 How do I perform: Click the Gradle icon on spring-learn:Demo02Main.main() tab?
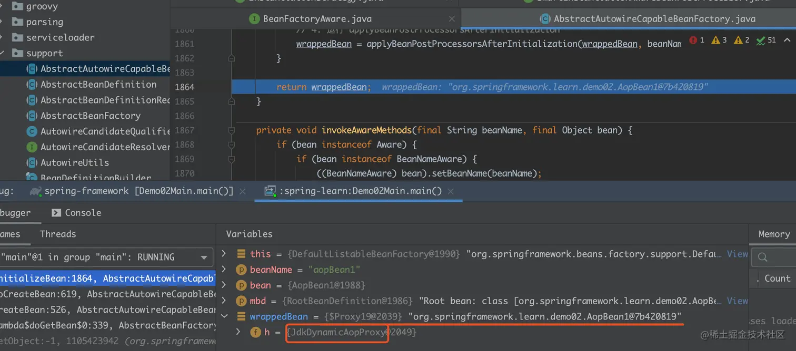pos(270,191)
